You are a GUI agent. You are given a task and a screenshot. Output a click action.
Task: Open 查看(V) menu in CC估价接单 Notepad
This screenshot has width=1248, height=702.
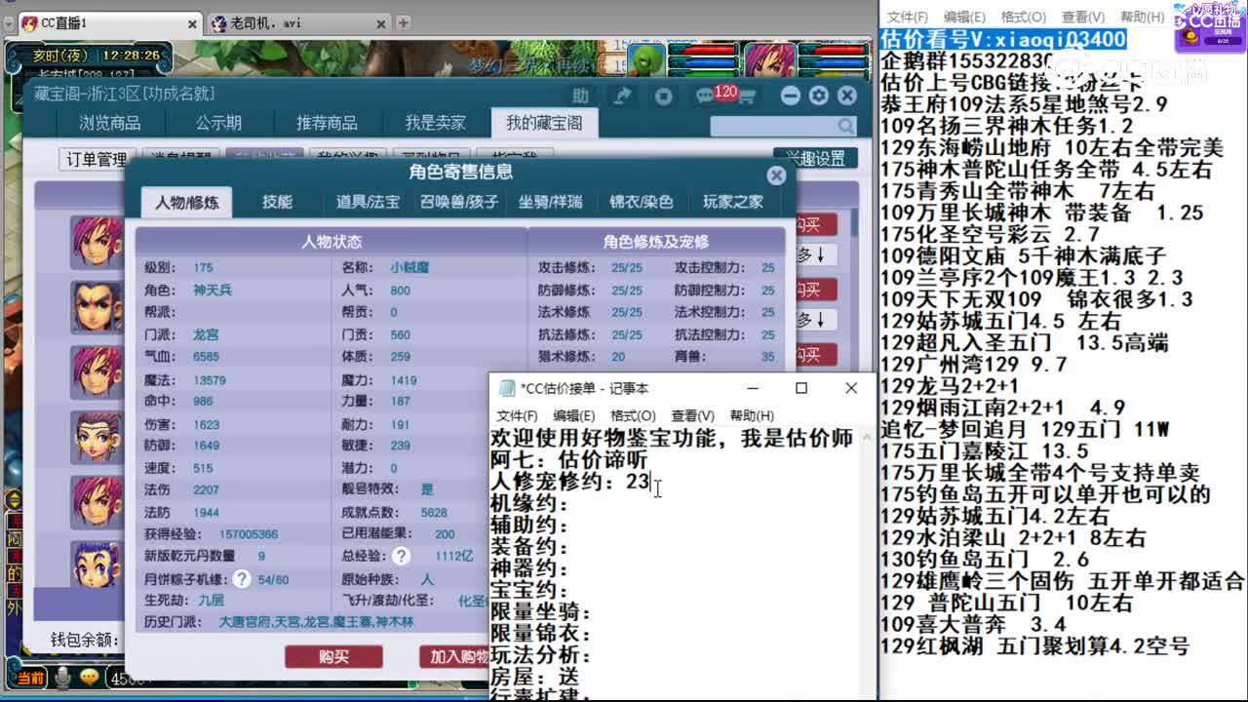pos(692,415)
